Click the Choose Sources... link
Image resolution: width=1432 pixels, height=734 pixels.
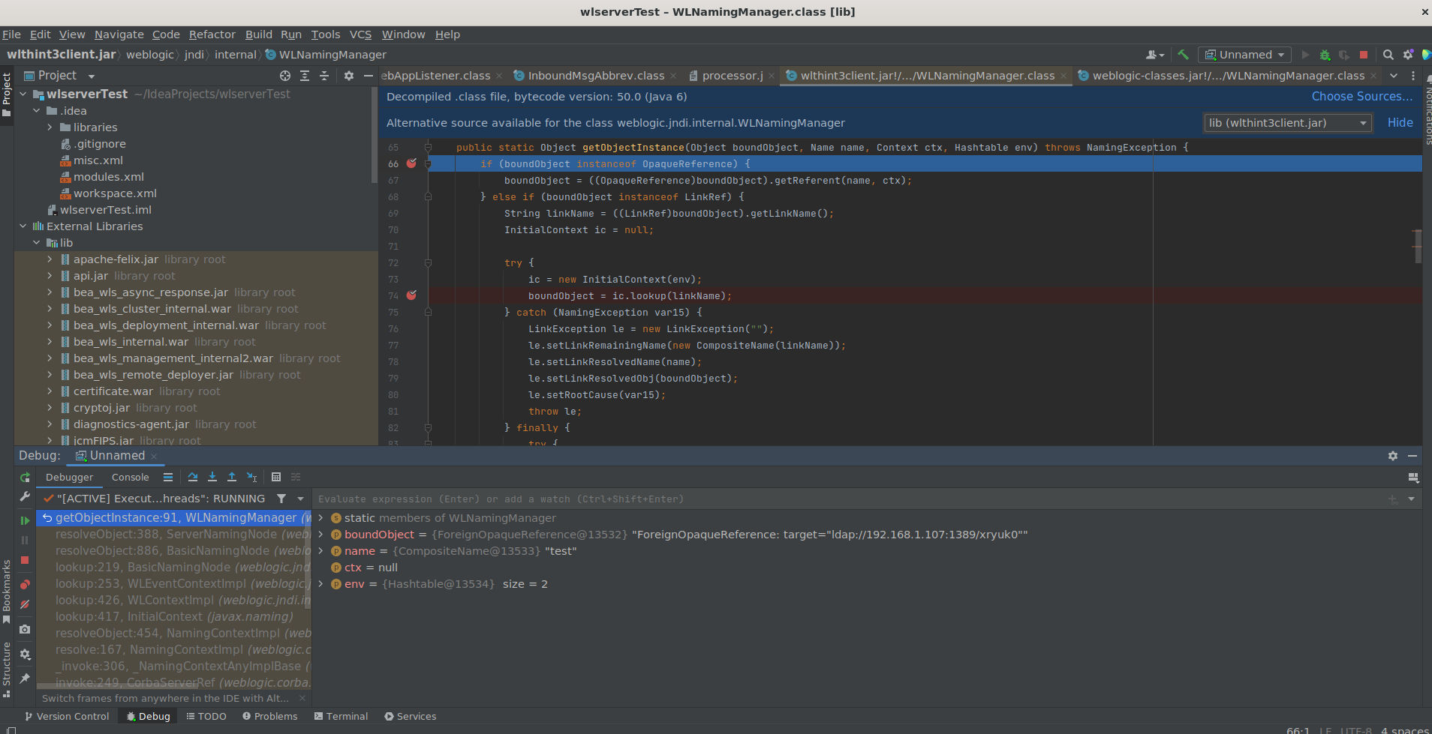click(x=1361, y=97)
